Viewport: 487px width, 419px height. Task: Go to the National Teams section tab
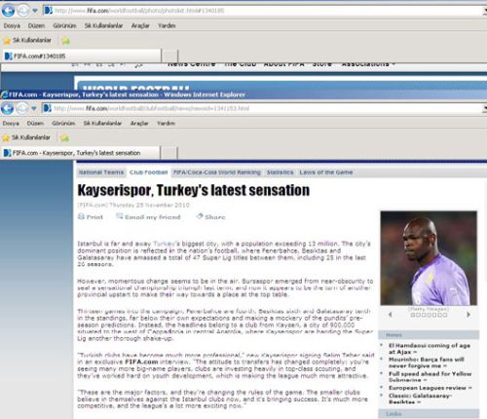[x=101, y=172]
